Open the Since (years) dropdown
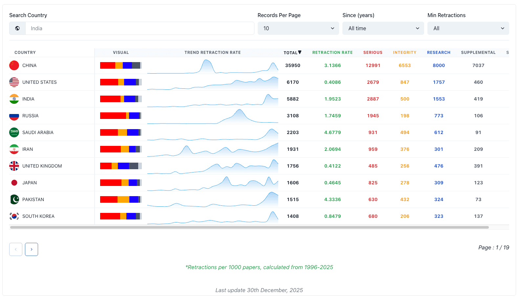Viewport: 520px width, 298px height. point(383,28)
